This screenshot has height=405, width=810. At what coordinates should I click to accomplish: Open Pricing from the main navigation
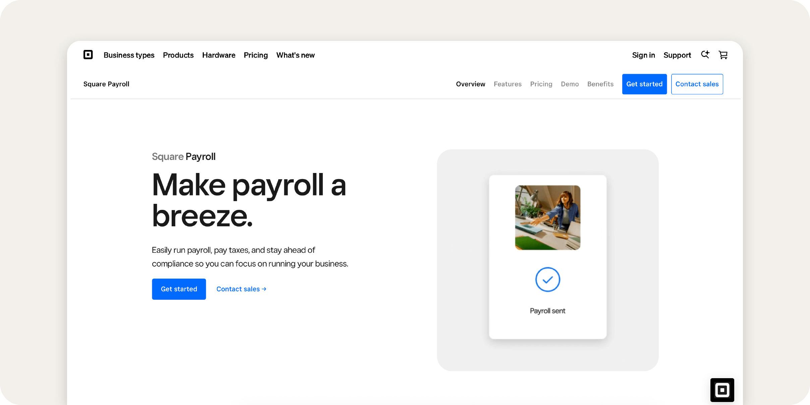[x=256, y=55]
